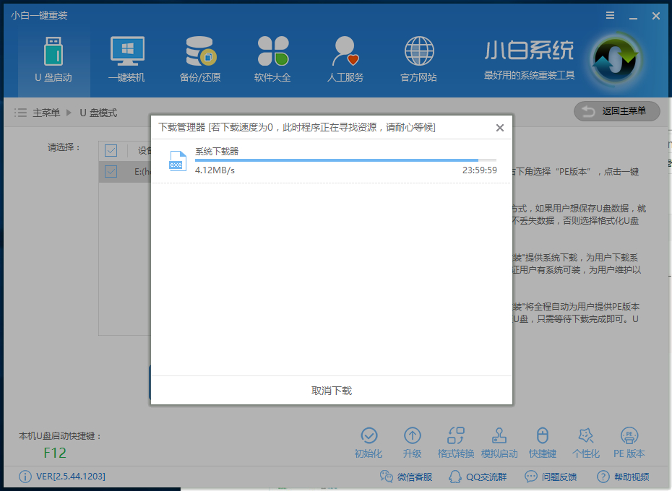Uncheck the E: drive checkbox
The height and width of the screenshot is (491, 672).
point(111,171)
